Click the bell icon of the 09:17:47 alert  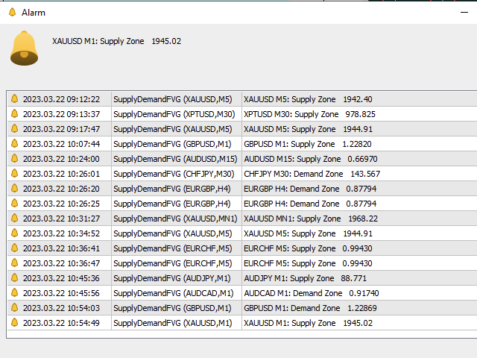[x=14, y=129]
